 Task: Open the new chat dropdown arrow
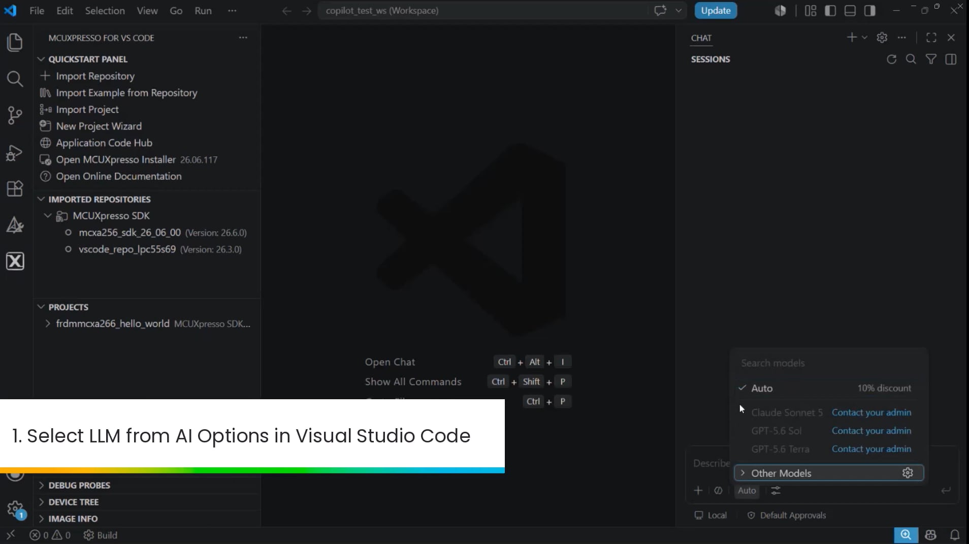[x=864, y=38]
